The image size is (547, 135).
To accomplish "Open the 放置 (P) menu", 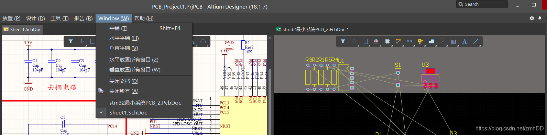I will (x=11, y=18).
